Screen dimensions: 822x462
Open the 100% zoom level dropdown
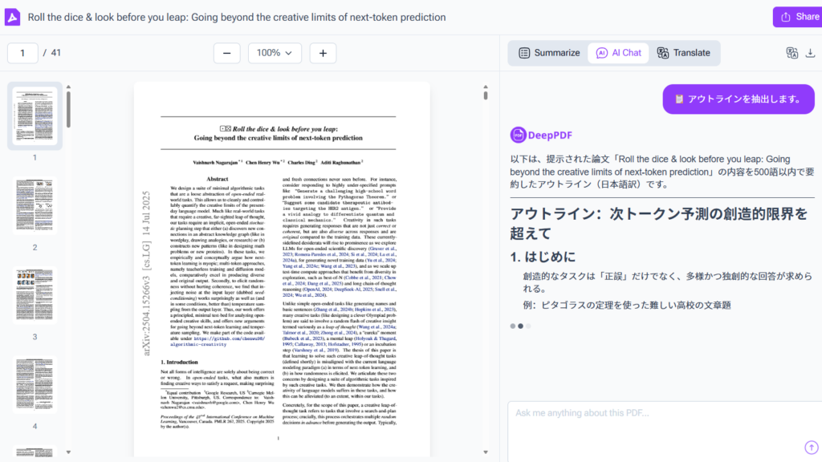tap(275, 53)
